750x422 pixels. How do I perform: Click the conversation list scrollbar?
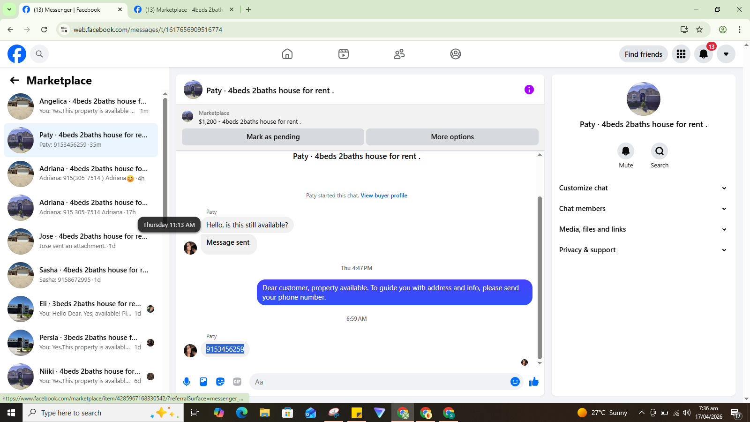click(165, 159)
